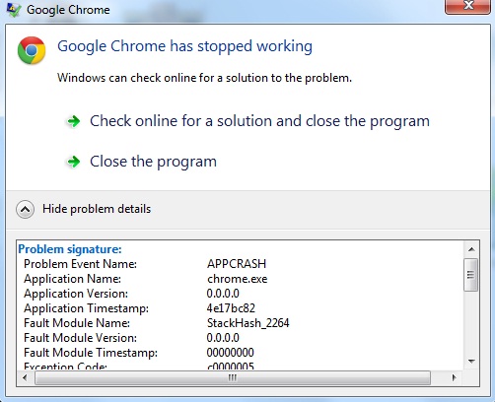Click green arrow beside Close the program
The image size is (495, 402).
pyautogui.click(x=73, y=162)
